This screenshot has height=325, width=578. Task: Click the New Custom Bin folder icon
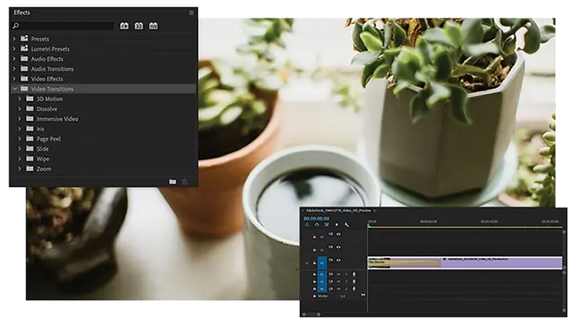pyautogui.click(x=173, y=182)
